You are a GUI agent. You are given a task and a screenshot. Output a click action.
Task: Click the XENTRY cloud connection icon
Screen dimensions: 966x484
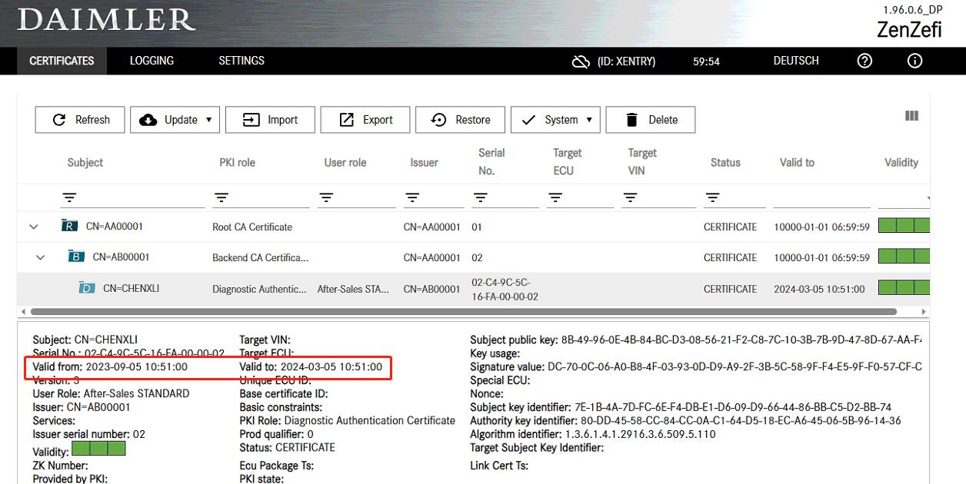(x=581, y=61)
